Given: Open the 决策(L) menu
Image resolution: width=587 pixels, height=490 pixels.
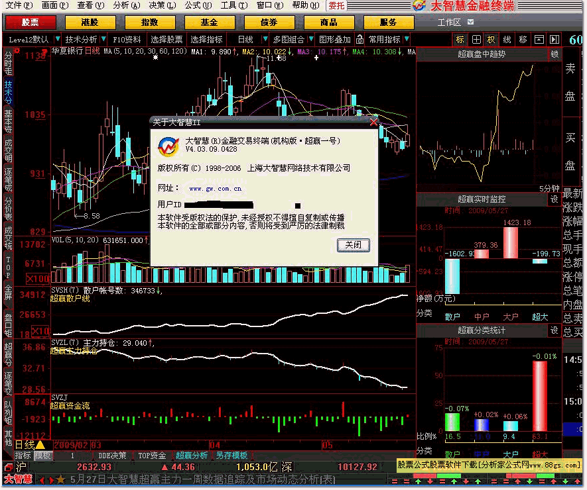Looking at the screenshot, I should pos(162,5).
